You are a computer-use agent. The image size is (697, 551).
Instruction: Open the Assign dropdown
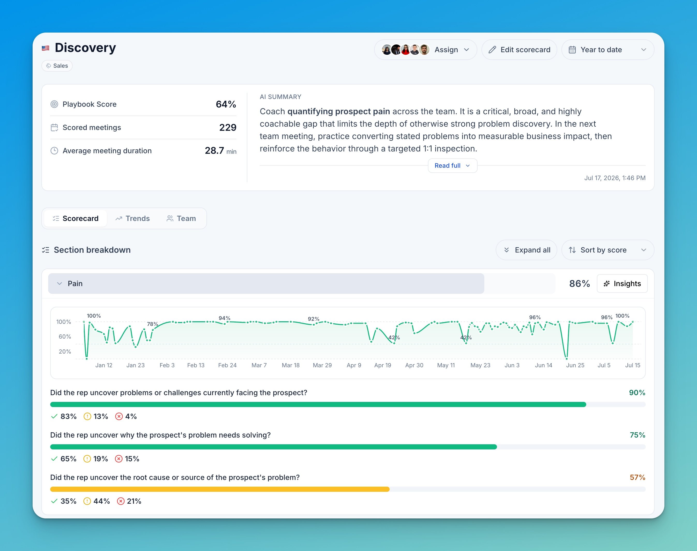(425, 50)
